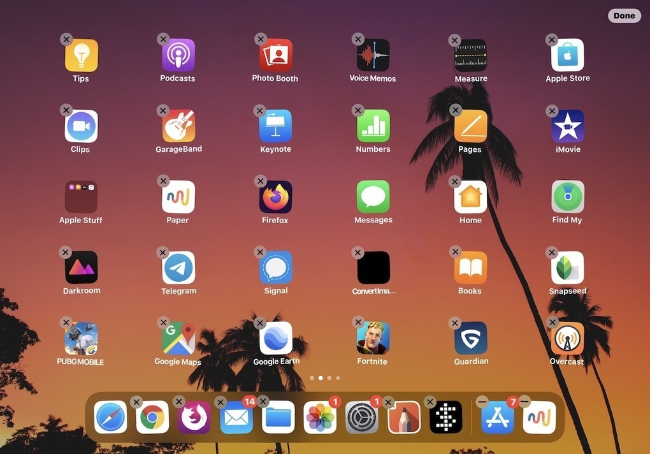Launch Snapseed
The image size is (650, 454).
[x=568, y=268]
